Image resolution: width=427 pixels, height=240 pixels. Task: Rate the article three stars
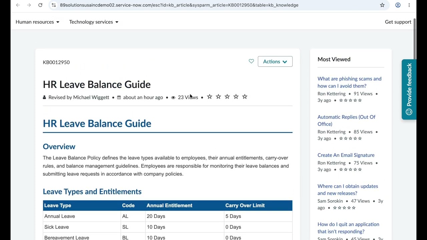pyautogui.click(x=227, y=97)
